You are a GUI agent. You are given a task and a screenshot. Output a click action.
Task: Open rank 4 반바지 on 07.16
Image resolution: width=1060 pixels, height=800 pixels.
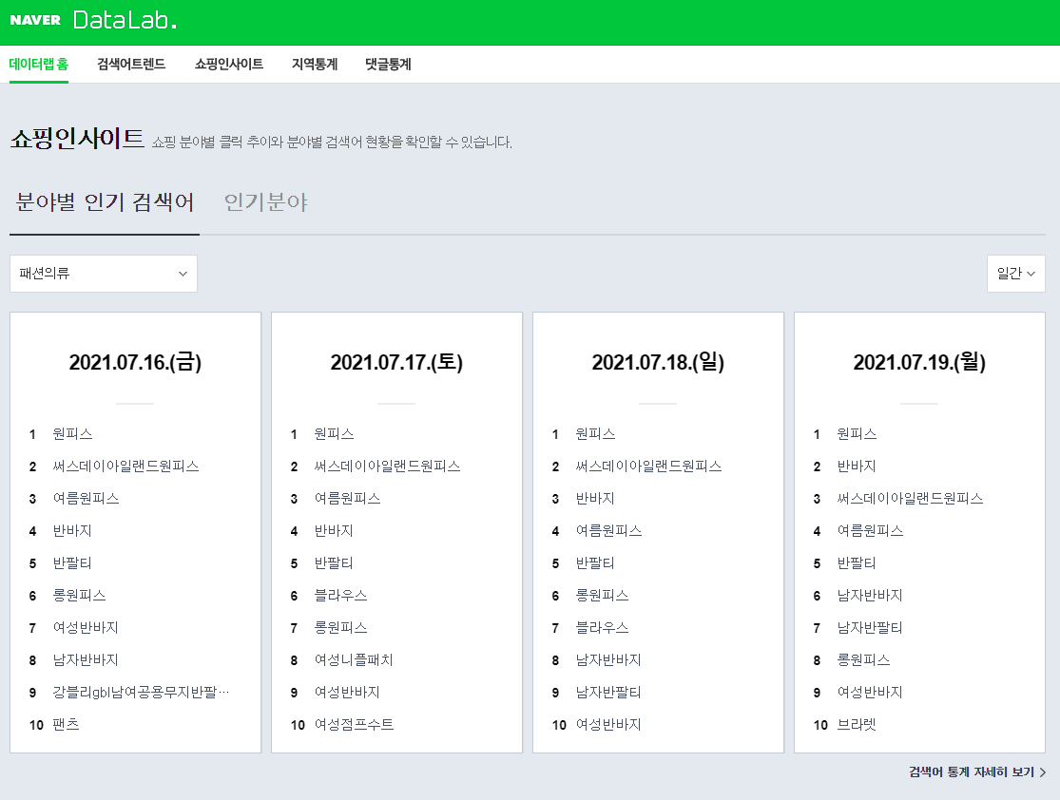click(x=72, y=531)
